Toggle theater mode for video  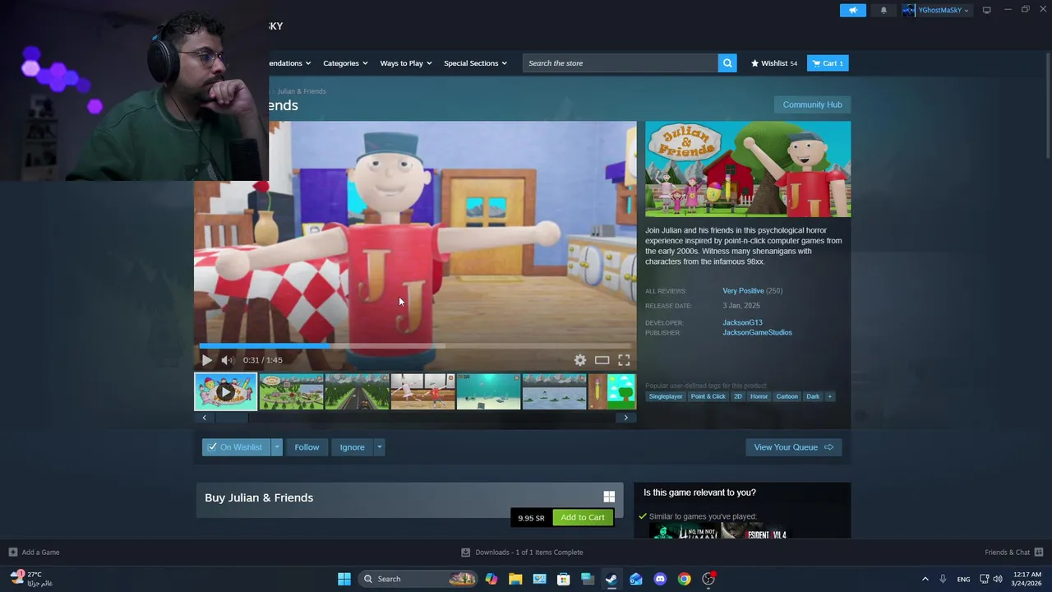point(602,360)
